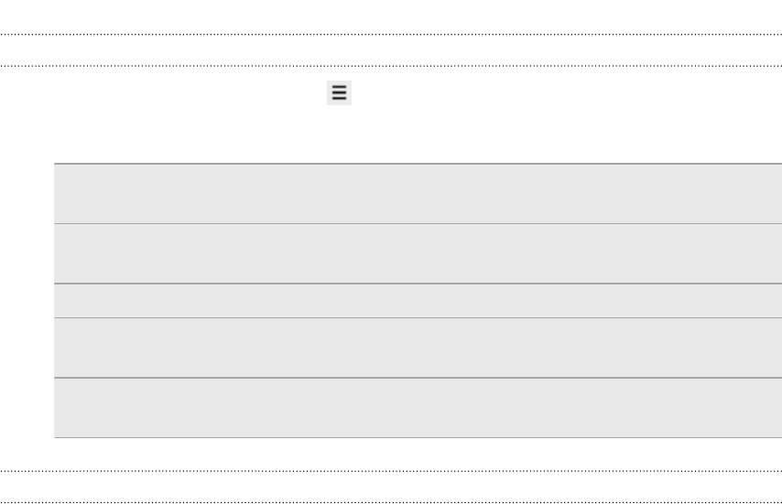This screenshot has width=782, height=504.
Task: Click bottom border of the gray table
Action: 418,437
